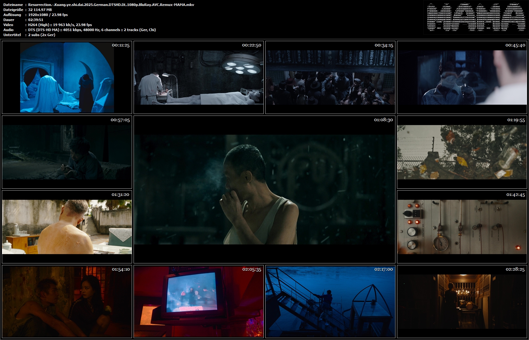Image resolution: width=529 pixels, height=340 pixels.
Task: Select the dark thumbnail at 00:57:05
Action: pos(67,152)
